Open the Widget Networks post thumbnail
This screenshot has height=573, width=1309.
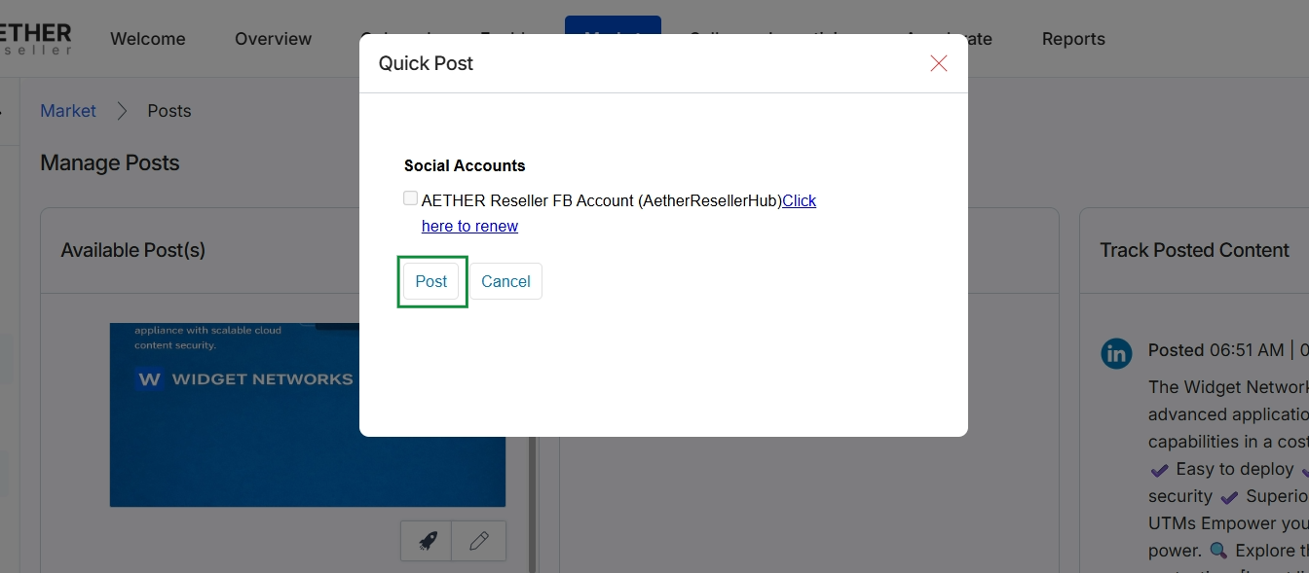coord(308,414)
